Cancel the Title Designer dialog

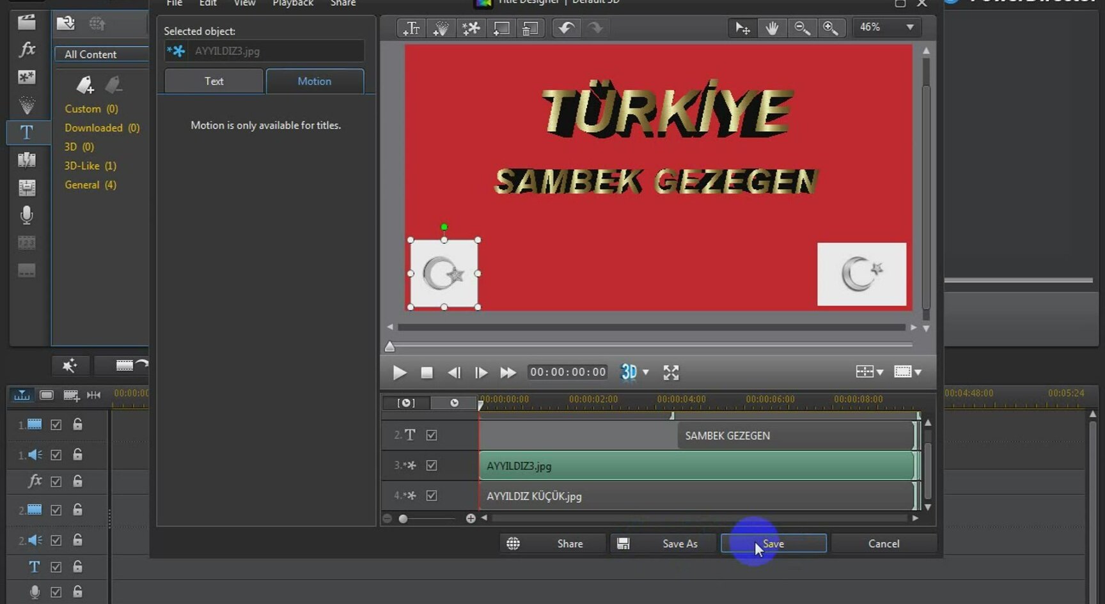pyautogui.click(x=884, y=543)
